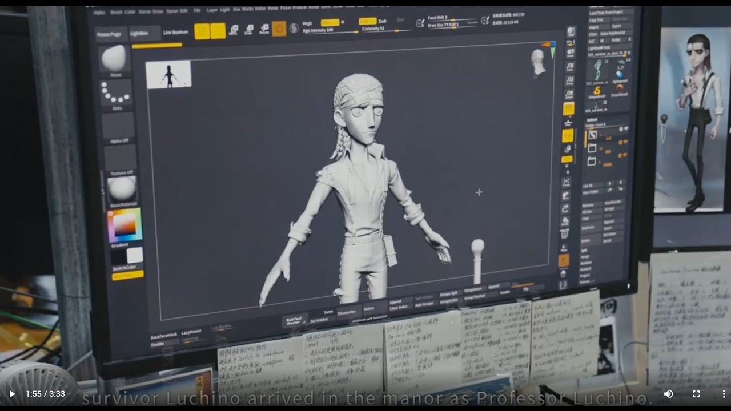Click the yellow Draw mode button

click(x=218, y=31)
